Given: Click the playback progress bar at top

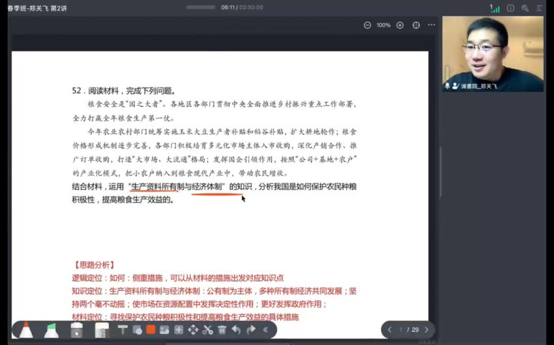Looking at the screenshot, I should click(x=201, y=7).
